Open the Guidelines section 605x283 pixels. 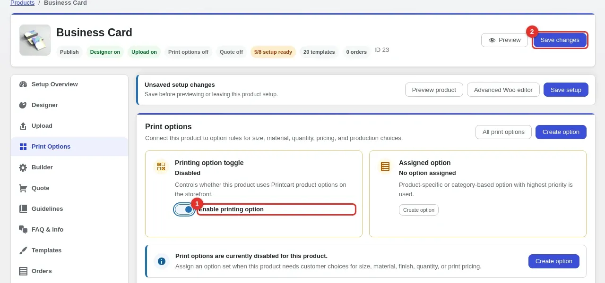(x=69, y=209)
